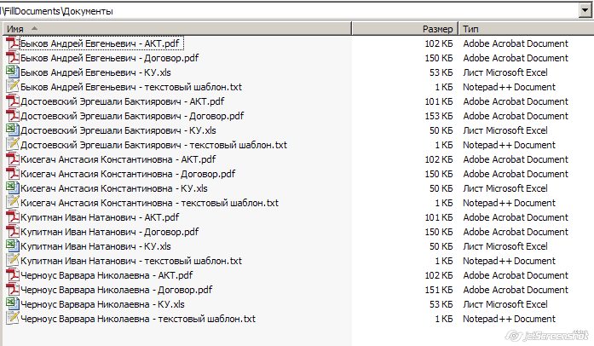Click PDF icon of Черноус Варвара Николаевна - Договор.pdf

coord(13,290)
